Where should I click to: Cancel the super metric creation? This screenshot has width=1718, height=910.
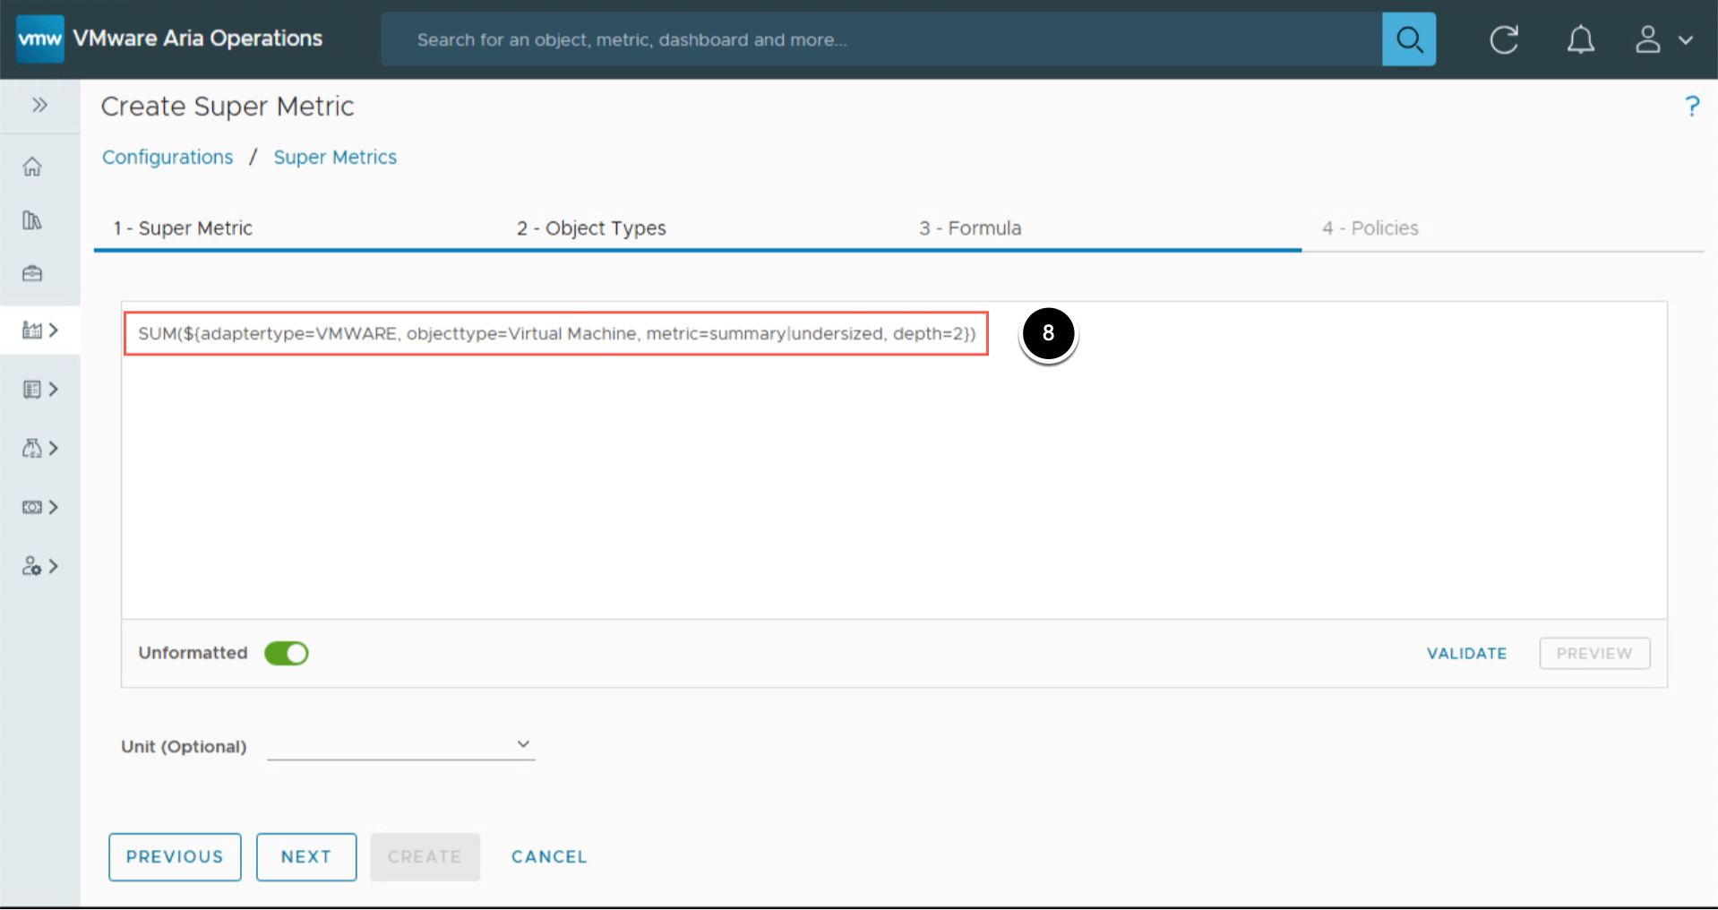point(549,857)
